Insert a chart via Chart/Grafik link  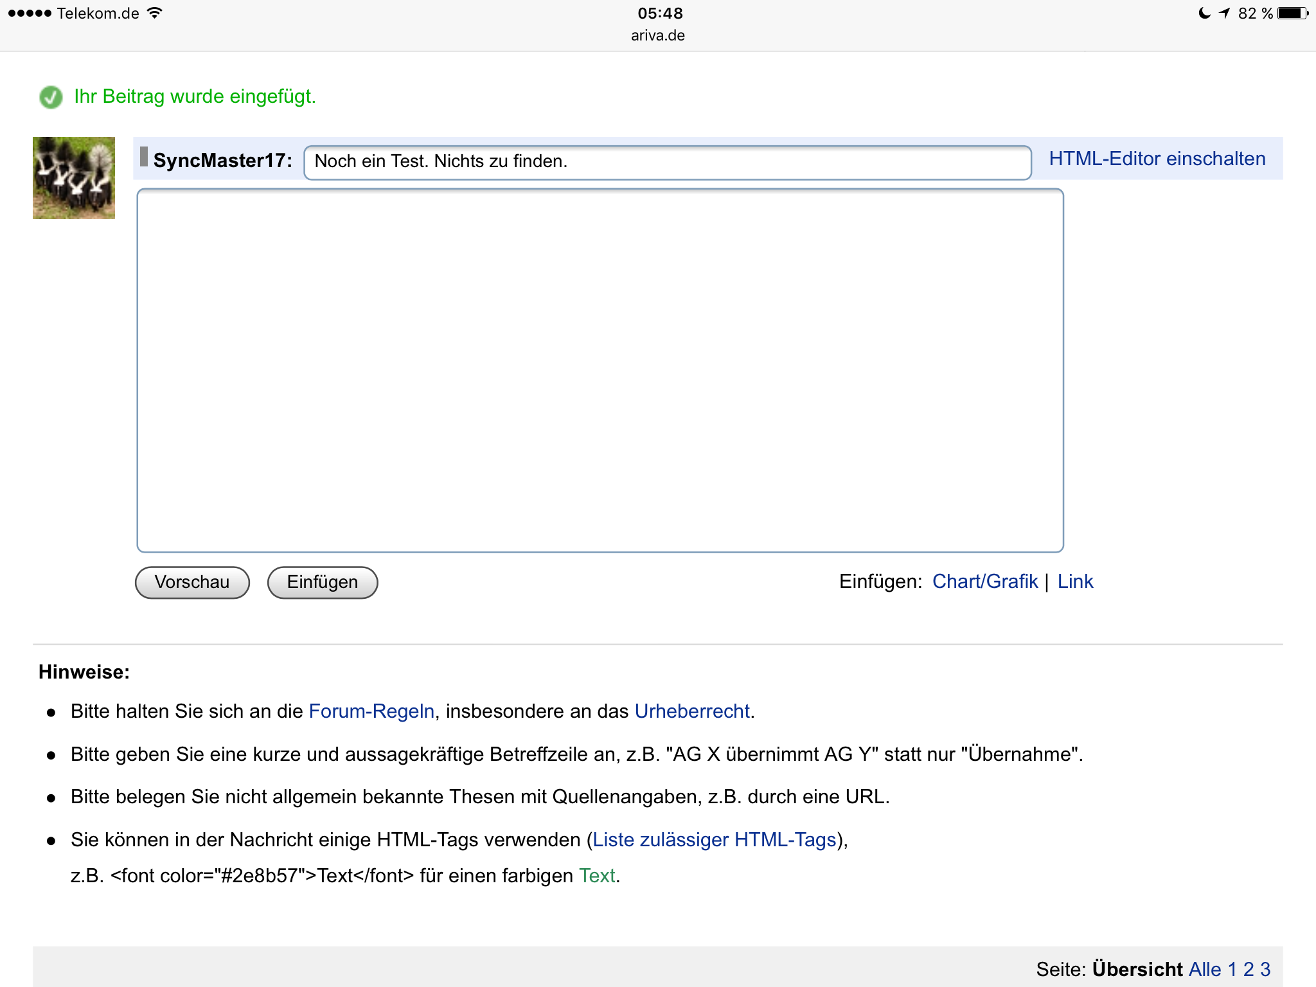pos(984,582)
